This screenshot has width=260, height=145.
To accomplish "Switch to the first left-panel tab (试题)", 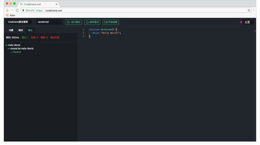I will coord(11,30).
